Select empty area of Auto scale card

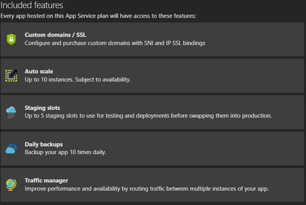click(x=221, y=75)
